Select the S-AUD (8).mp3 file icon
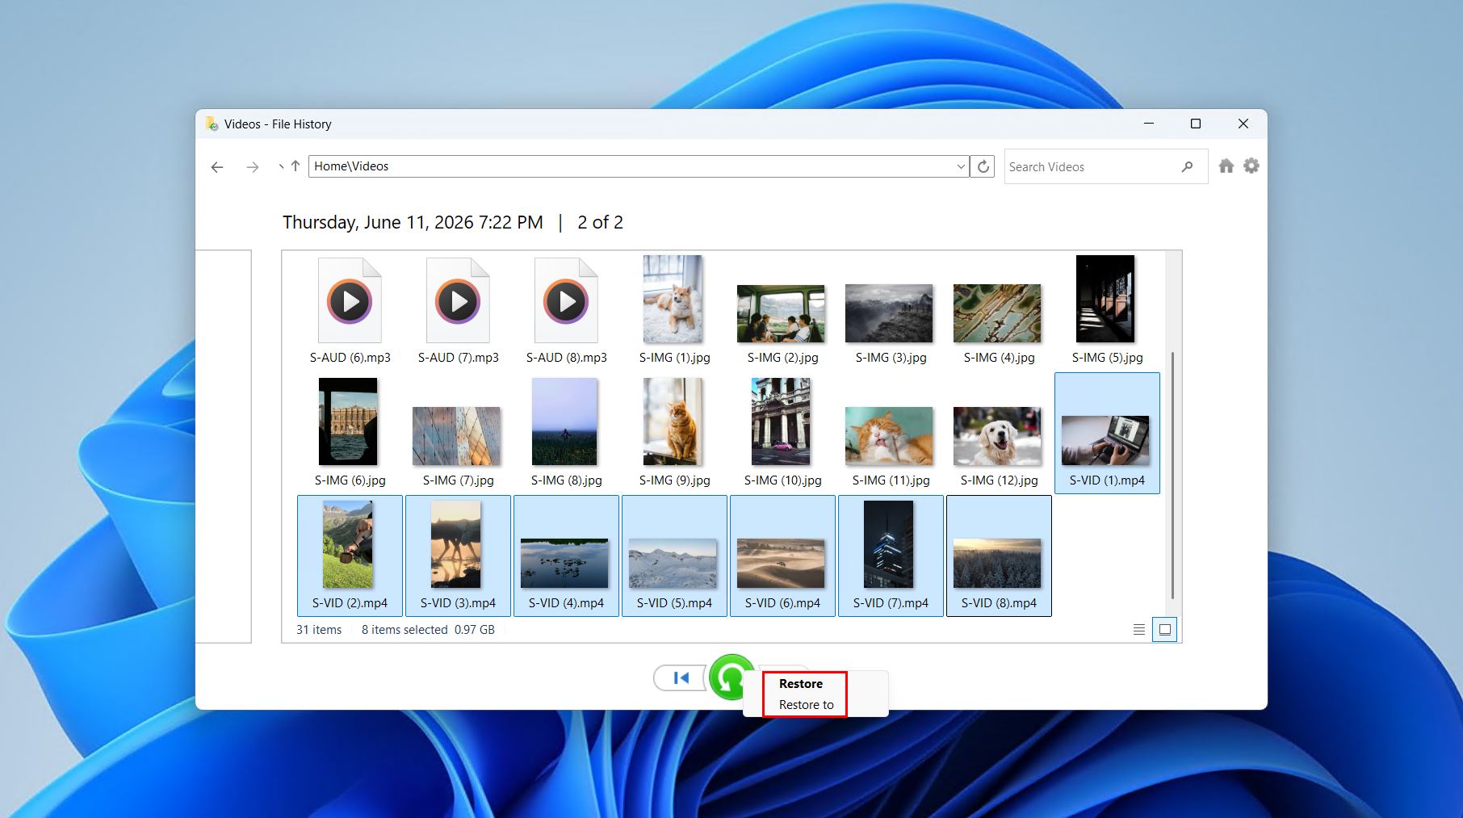The height and width of the screenshot is (818, 1463). point(566,300)
